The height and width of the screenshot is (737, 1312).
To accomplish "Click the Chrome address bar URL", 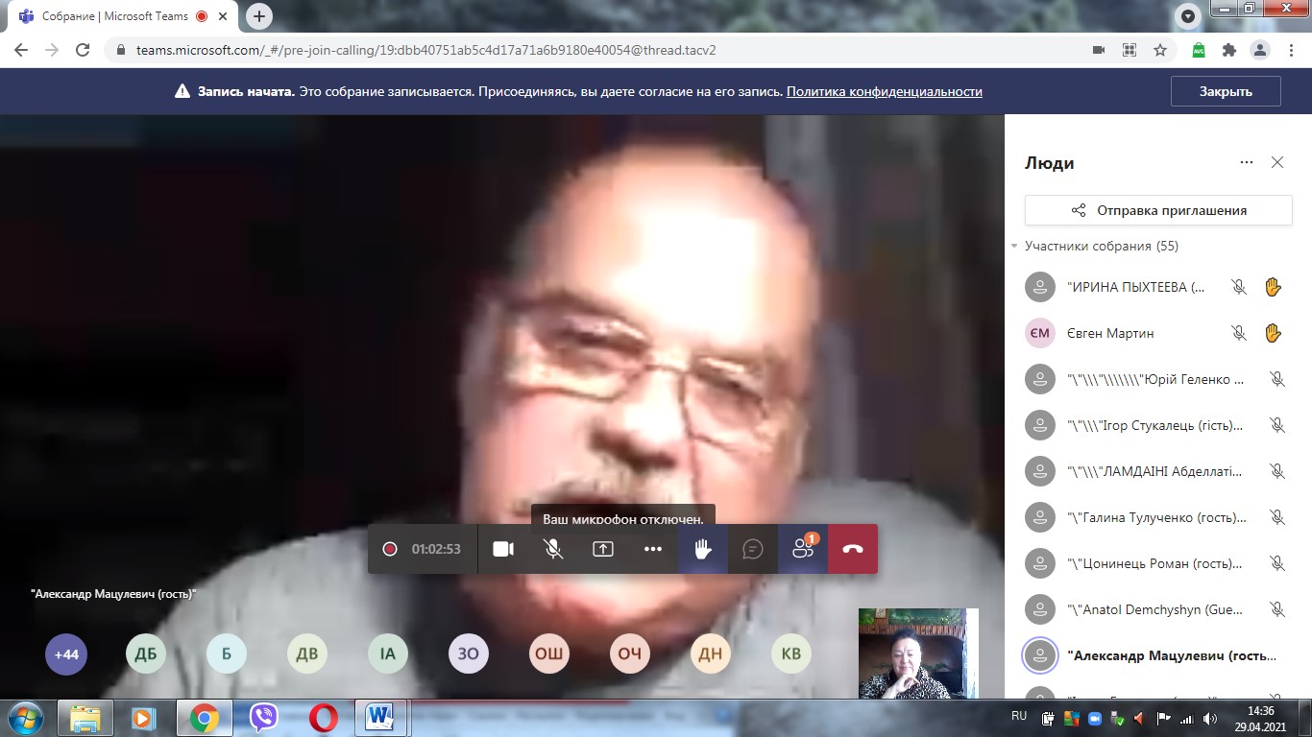I will click(x=425, y=50).
